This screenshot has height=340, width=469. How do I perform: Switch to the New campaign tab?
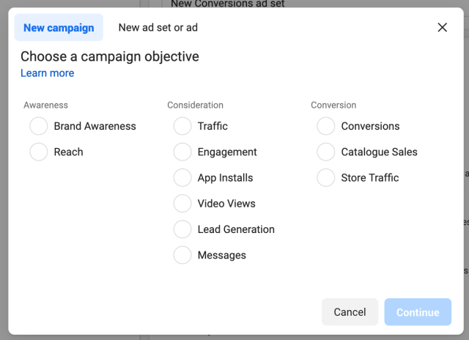[59, 28]
